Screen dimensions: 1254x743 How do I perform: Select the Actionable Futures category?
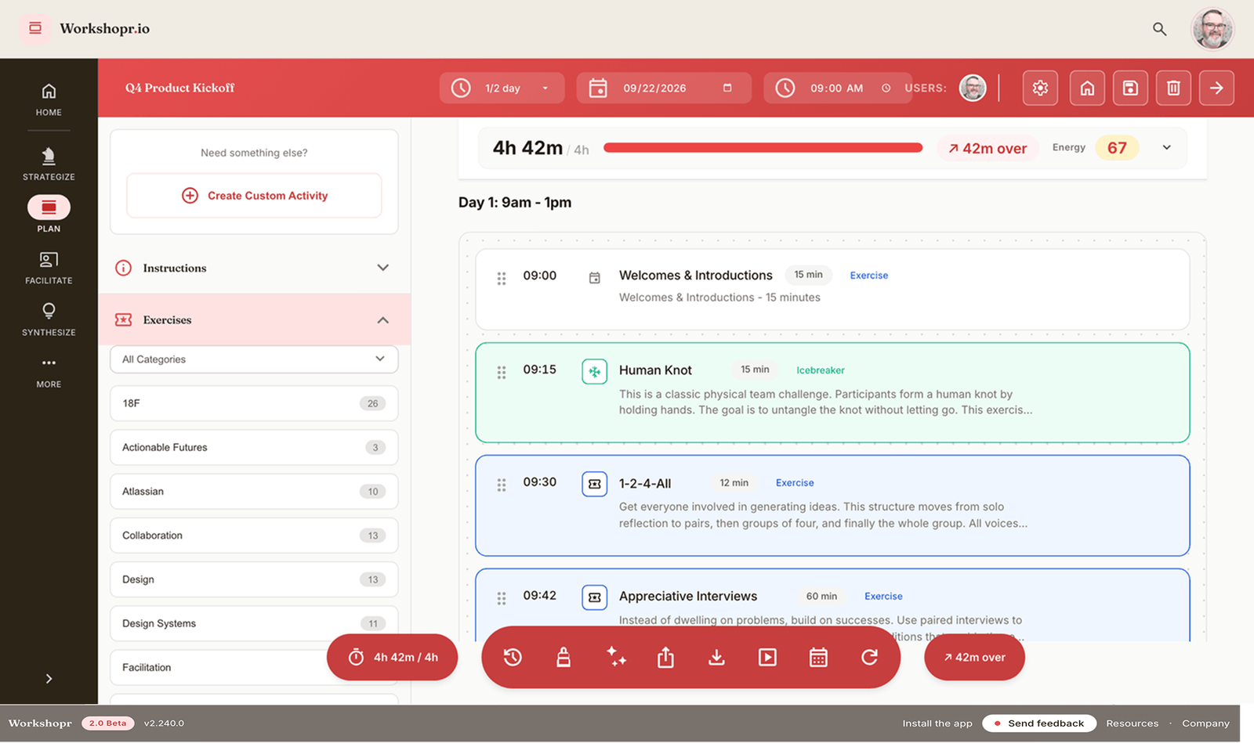pyautogui.click(x=254, y=447)
